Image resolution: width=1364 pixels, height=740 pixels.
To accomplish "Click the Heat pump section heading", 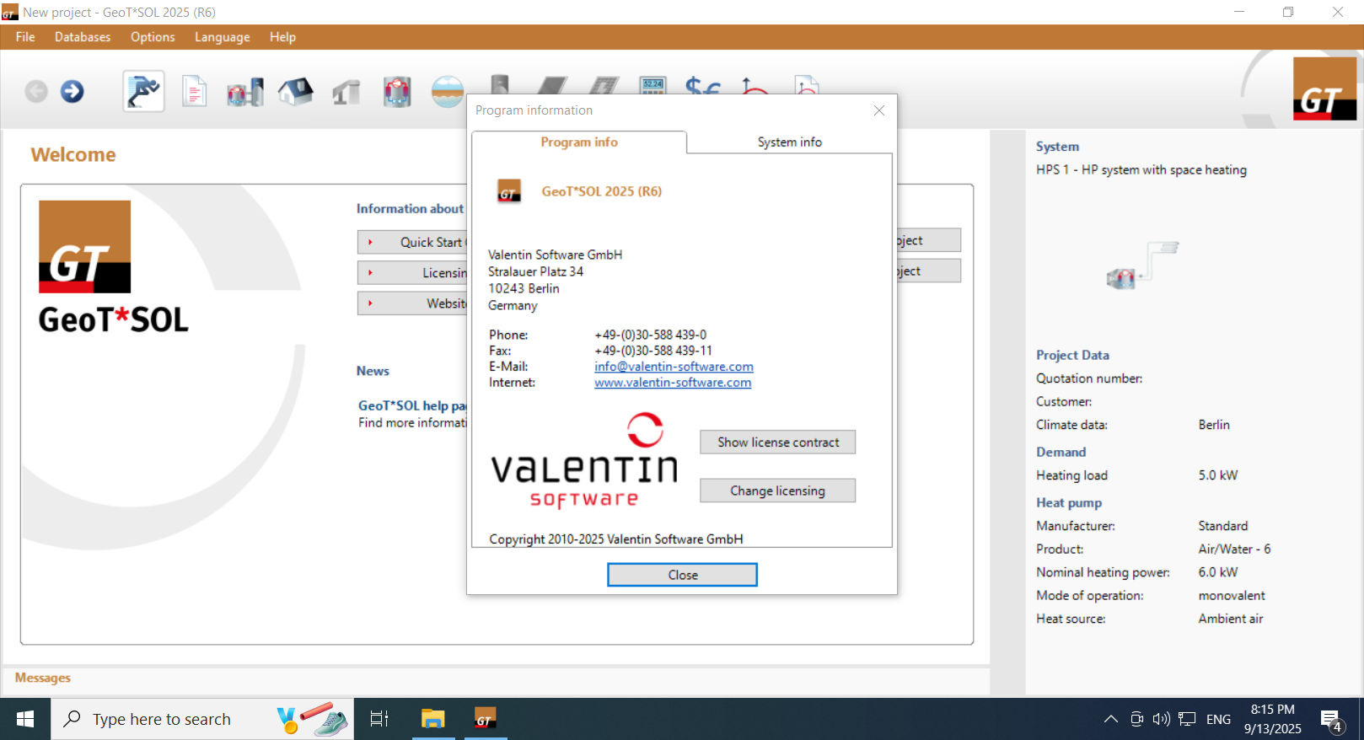I will [1069, 502].
